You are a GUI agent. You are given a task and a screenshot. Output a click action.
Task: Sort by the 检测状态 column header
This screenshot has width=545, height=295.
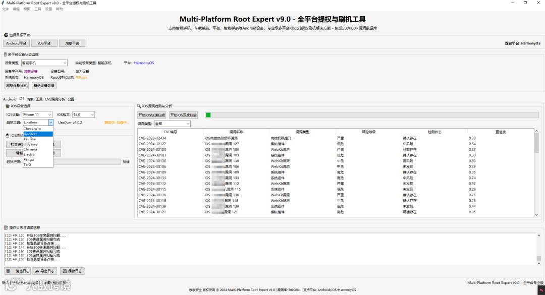tap(435, 132)
